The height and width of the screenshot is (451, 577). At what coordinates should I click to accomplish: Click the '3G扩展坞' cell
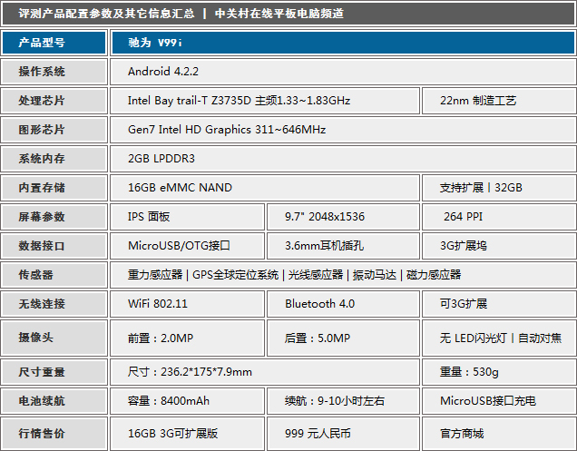point(499,246)
